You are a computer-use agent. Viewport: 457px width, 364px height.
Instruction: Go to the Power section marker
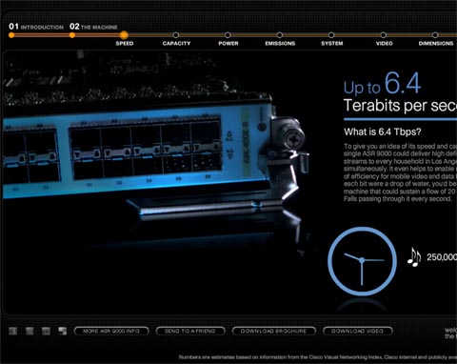click(228, 35)
